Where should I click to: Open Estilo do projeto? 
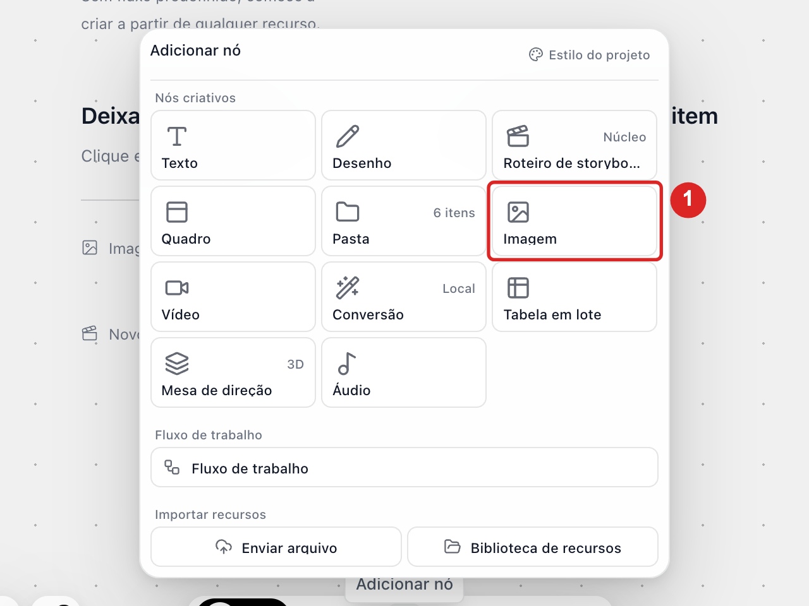tap(590, 55)
